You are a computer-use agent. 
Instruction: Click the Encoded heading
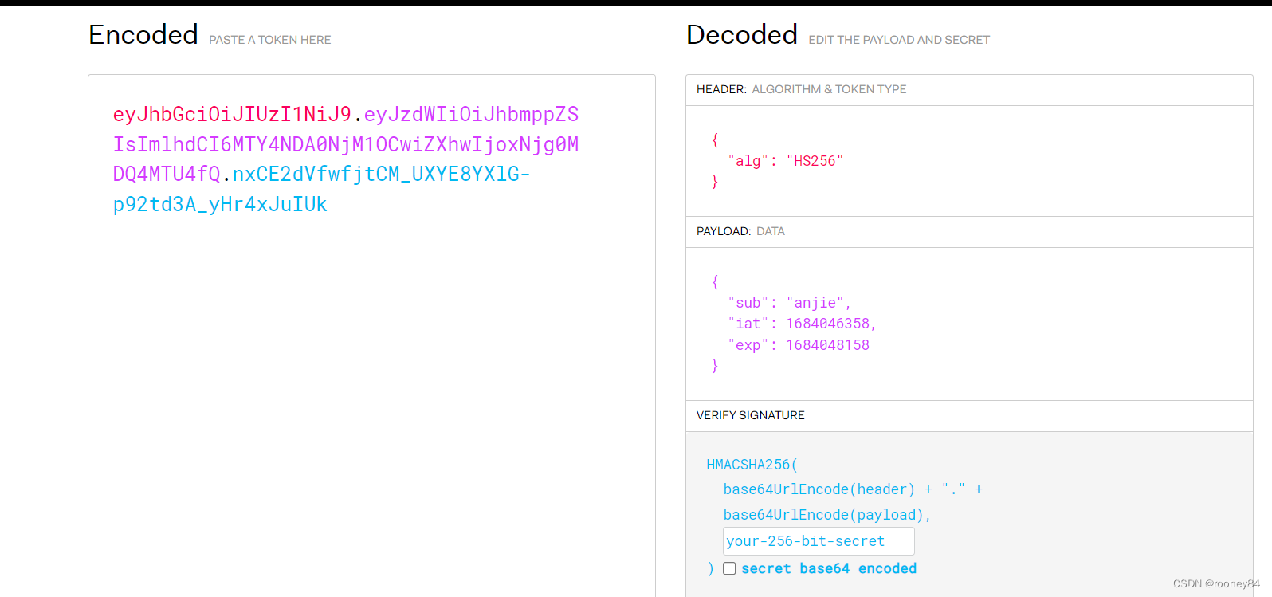pyautogui.click(x=143, y=35)
